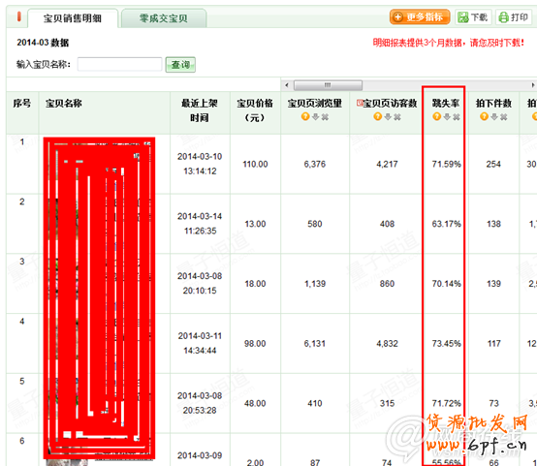Click visitor count value 315
Viewport: 537px width, 466px height.
pos(387,403)
